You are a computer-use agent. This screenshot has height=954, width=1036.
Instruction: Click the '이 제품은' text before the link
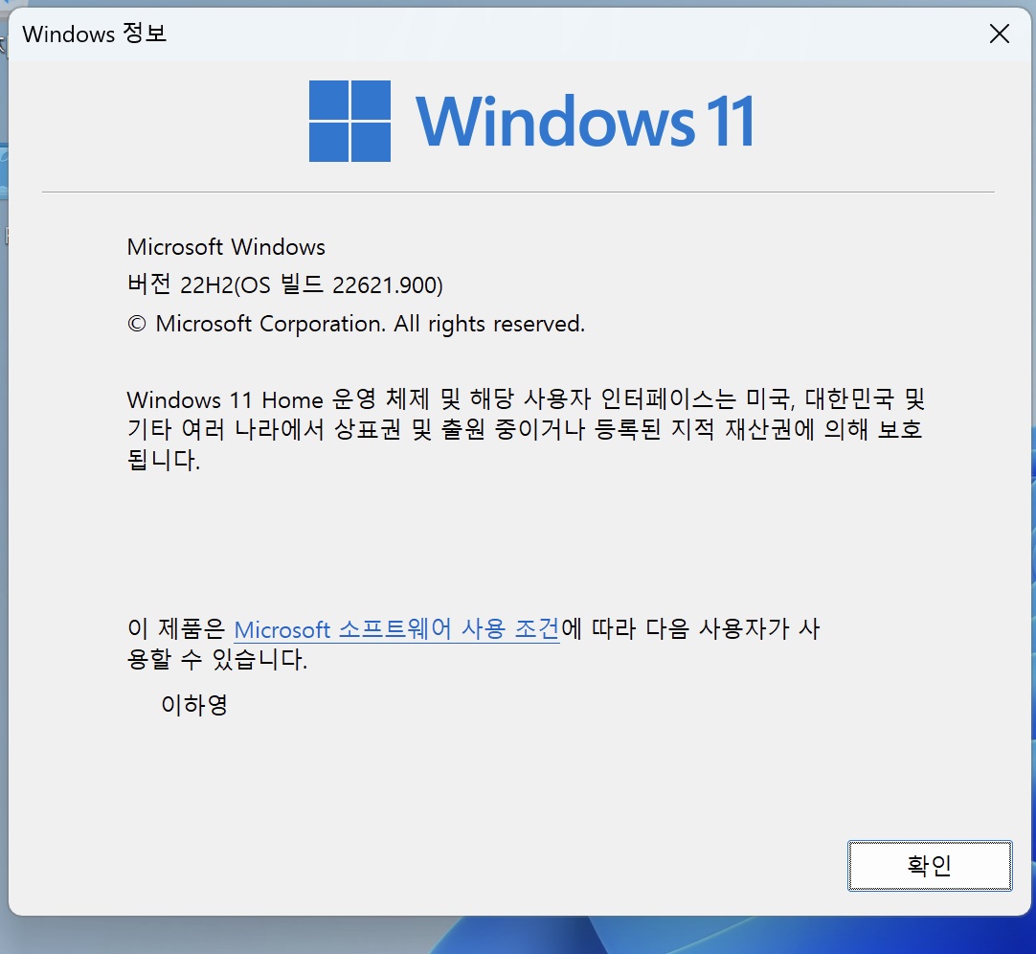176,628
